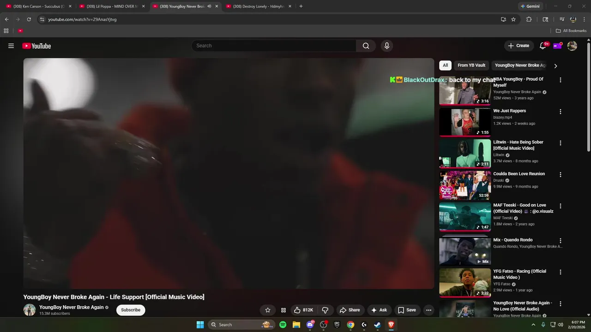
Task: Open YoungBoy Never Broke Again channel name
Action: coord(72,308)
